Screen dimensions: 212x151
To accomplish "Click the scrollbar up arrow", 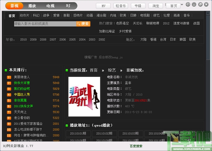I will [208, 13].
